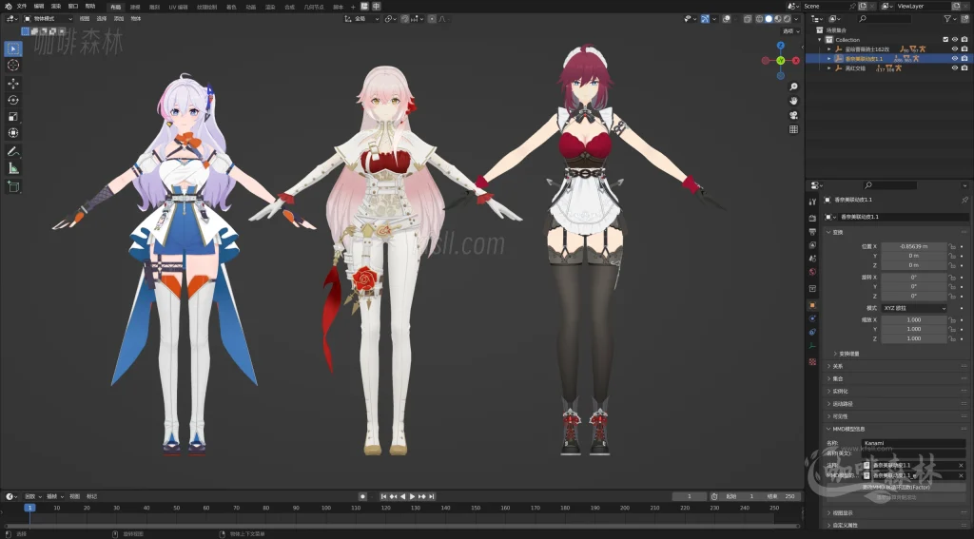Toggle proportional editing button
Viewport: 974px width, 539px height.
click(433, 19)
